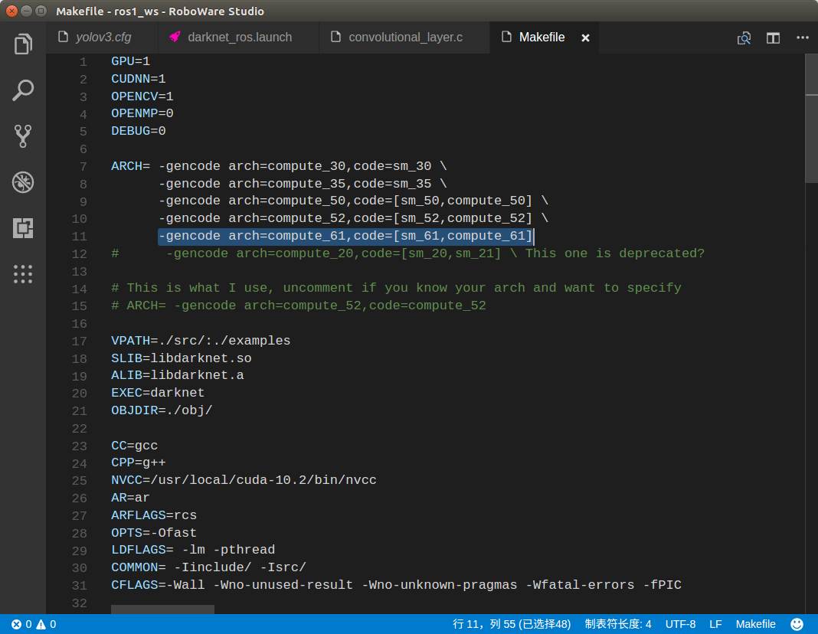Screen dimensions: 818x634
Task: Change the Makefile language mode in status bar
Action: 755,624
